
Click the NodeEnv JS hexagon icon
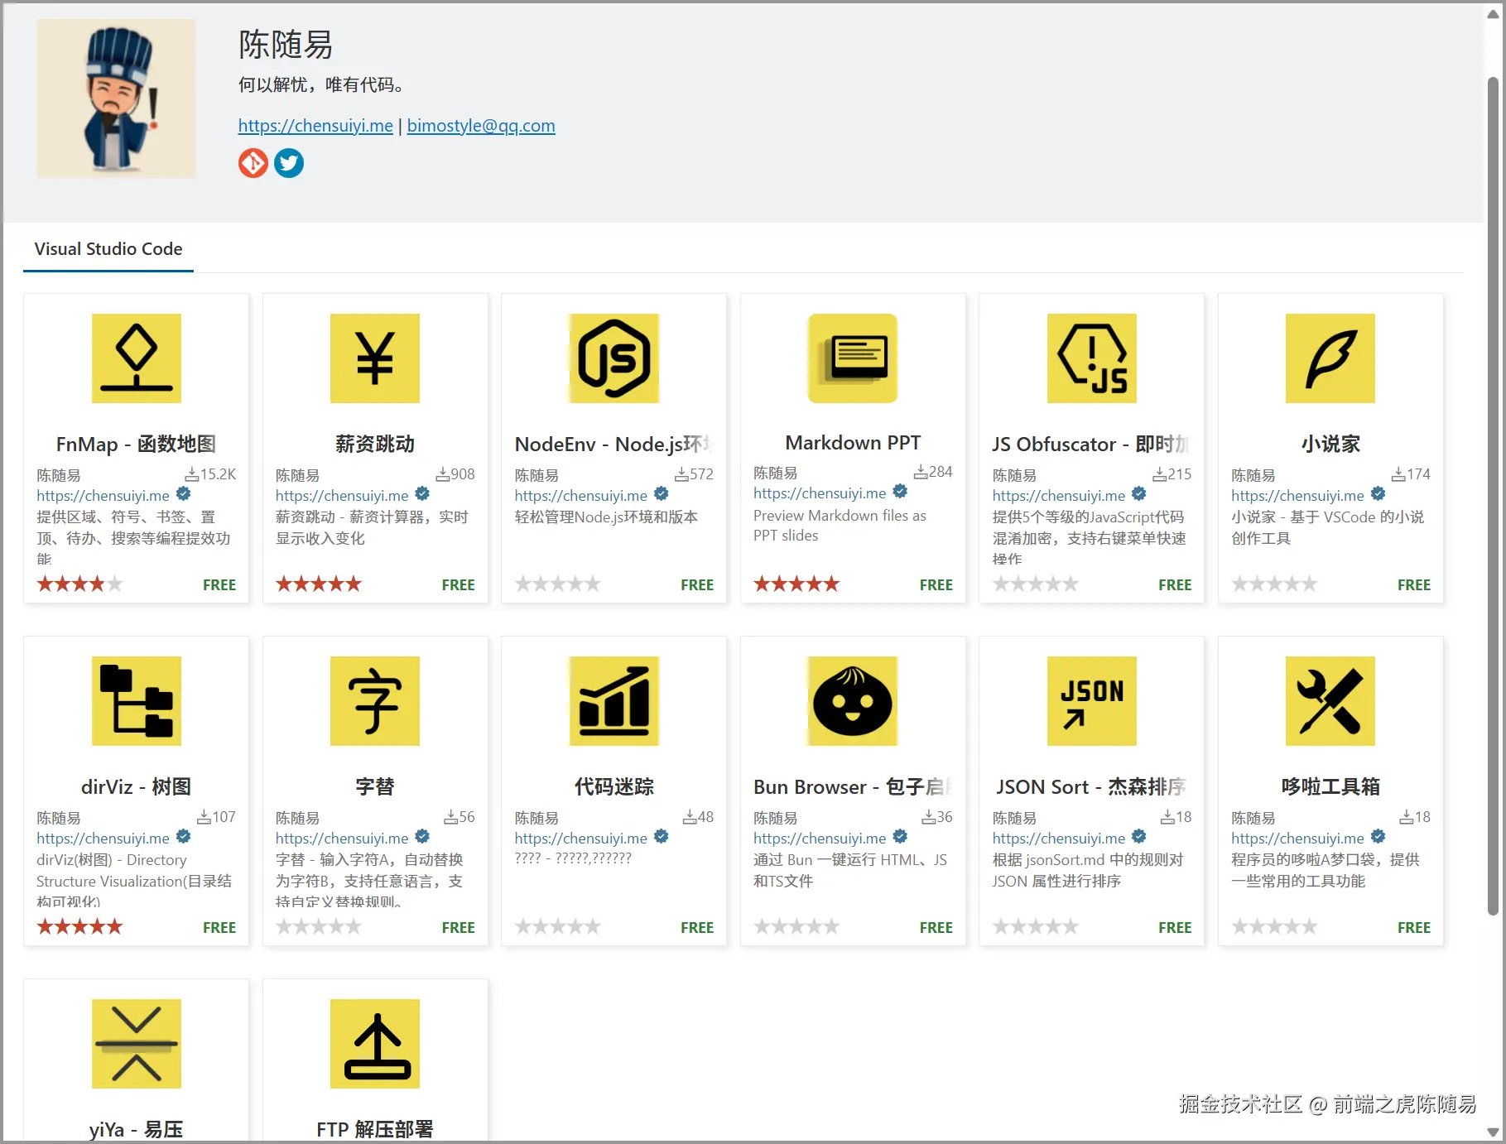tap(613, 358)
